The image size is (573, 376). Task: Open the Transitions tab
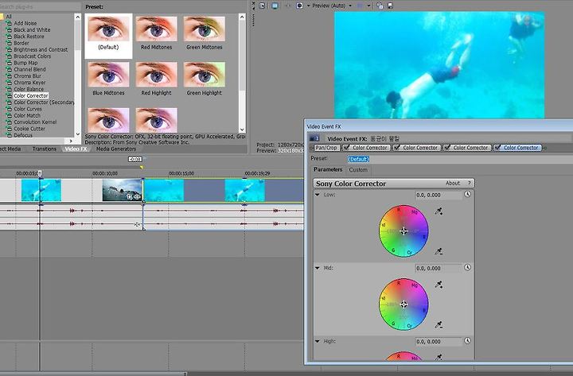[x=45, y=149]
